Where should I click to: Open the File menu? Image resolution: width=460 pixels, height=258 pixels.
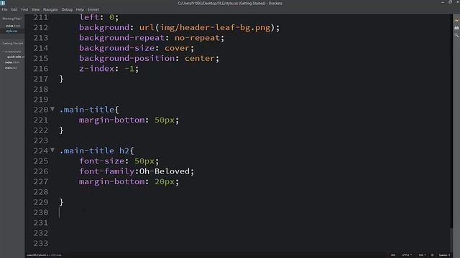5,9
